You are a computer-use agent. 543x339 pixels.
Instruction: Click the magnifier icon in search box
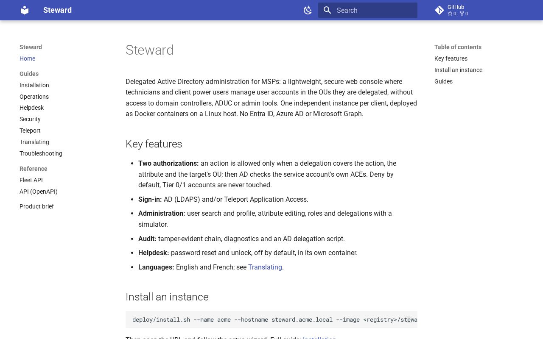pyautogui.click(x=327, y=10)
